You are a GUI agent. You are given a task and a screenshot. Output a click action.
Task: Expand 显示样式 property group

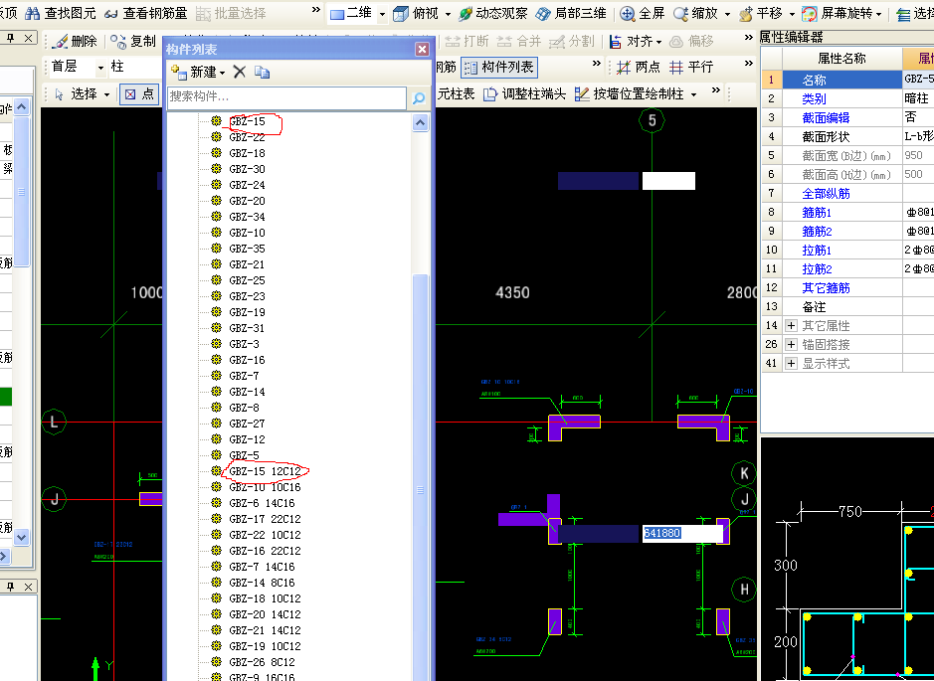(791, 363)
